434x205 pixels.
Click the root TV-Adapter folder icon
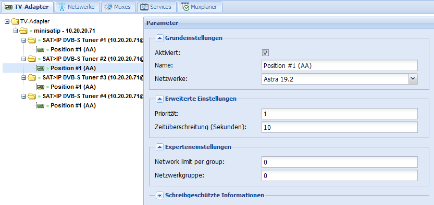pos(15,21)
